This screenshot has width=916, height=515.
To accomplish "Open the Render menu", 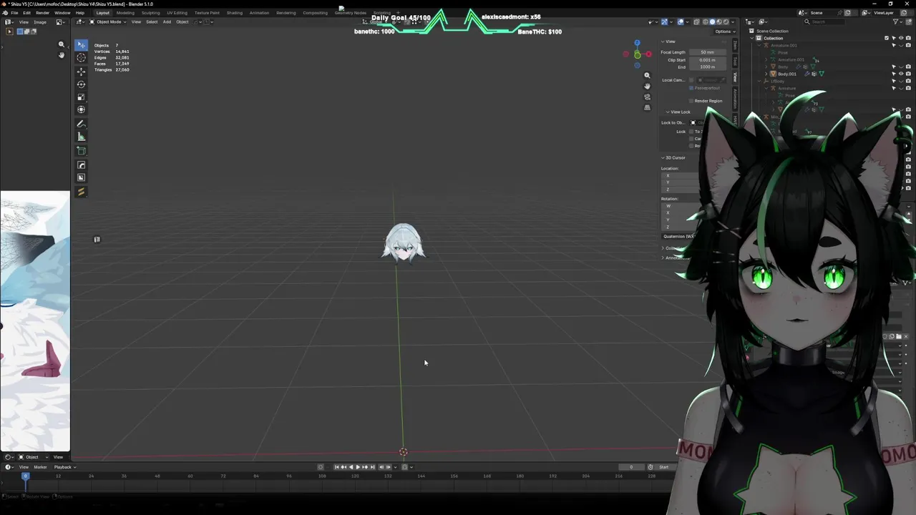I will pos(42,13).
